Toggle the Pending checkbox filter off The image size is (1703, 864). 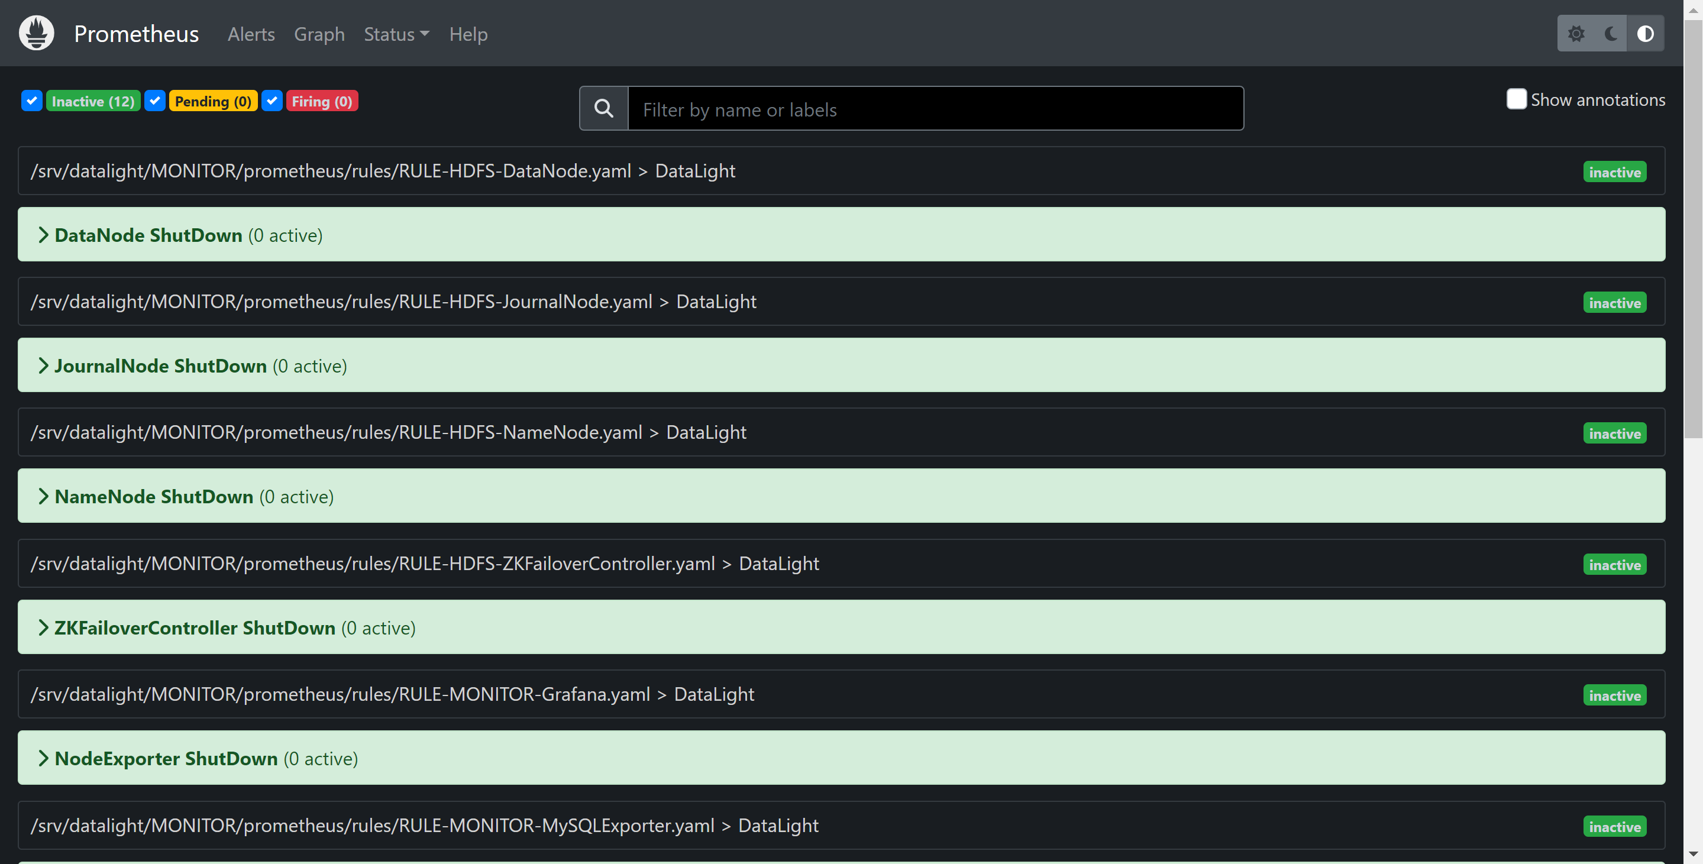(156, 101)
